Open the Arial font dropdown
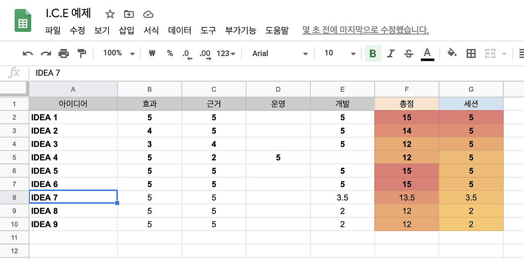The width and height of the screenshot is (524, 259). [x=278, y=53]
